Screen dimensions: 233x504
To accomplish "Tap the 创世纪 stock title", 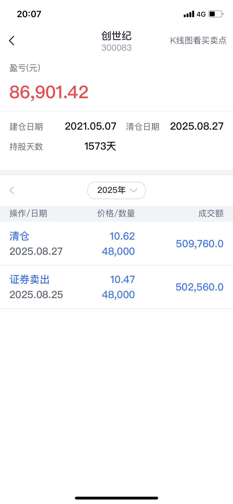I will (x=116, y=36).
